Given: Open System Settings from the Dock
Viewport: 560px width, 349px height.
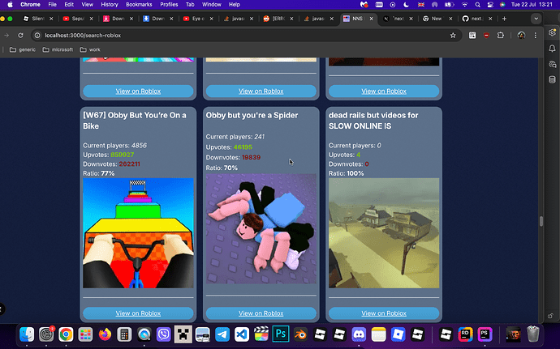Looking at the screenshot, I should [x=46, y=334].
